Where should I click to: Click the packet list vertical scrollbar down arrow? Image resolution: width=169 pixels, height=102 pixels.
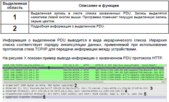tap(165, 79)
